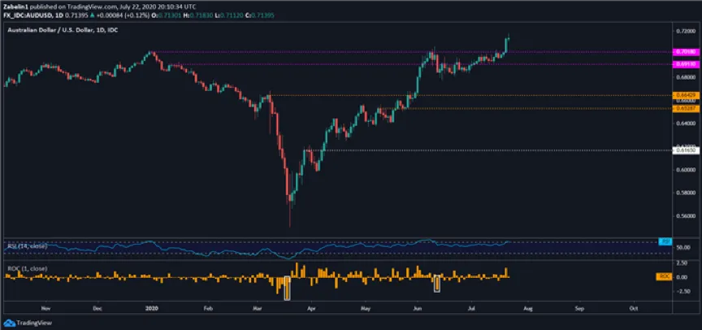Click the Nov label on time axis
Screen dimensions: 702x330
45,308
